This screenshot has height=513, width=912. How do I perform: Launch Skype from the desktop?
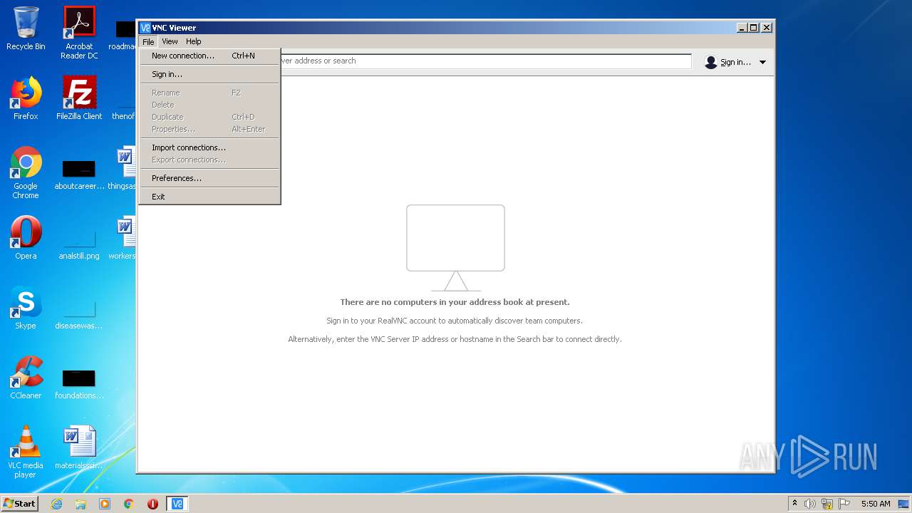(x=26, y=308)
